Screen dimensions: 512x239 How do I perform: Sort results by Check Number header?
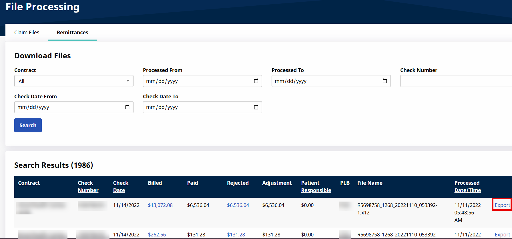tap(88, 186)
